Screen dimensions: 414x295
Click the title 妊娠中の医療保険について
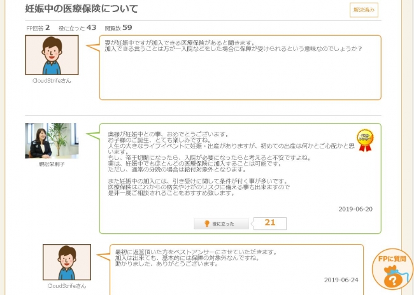[82, 9]
